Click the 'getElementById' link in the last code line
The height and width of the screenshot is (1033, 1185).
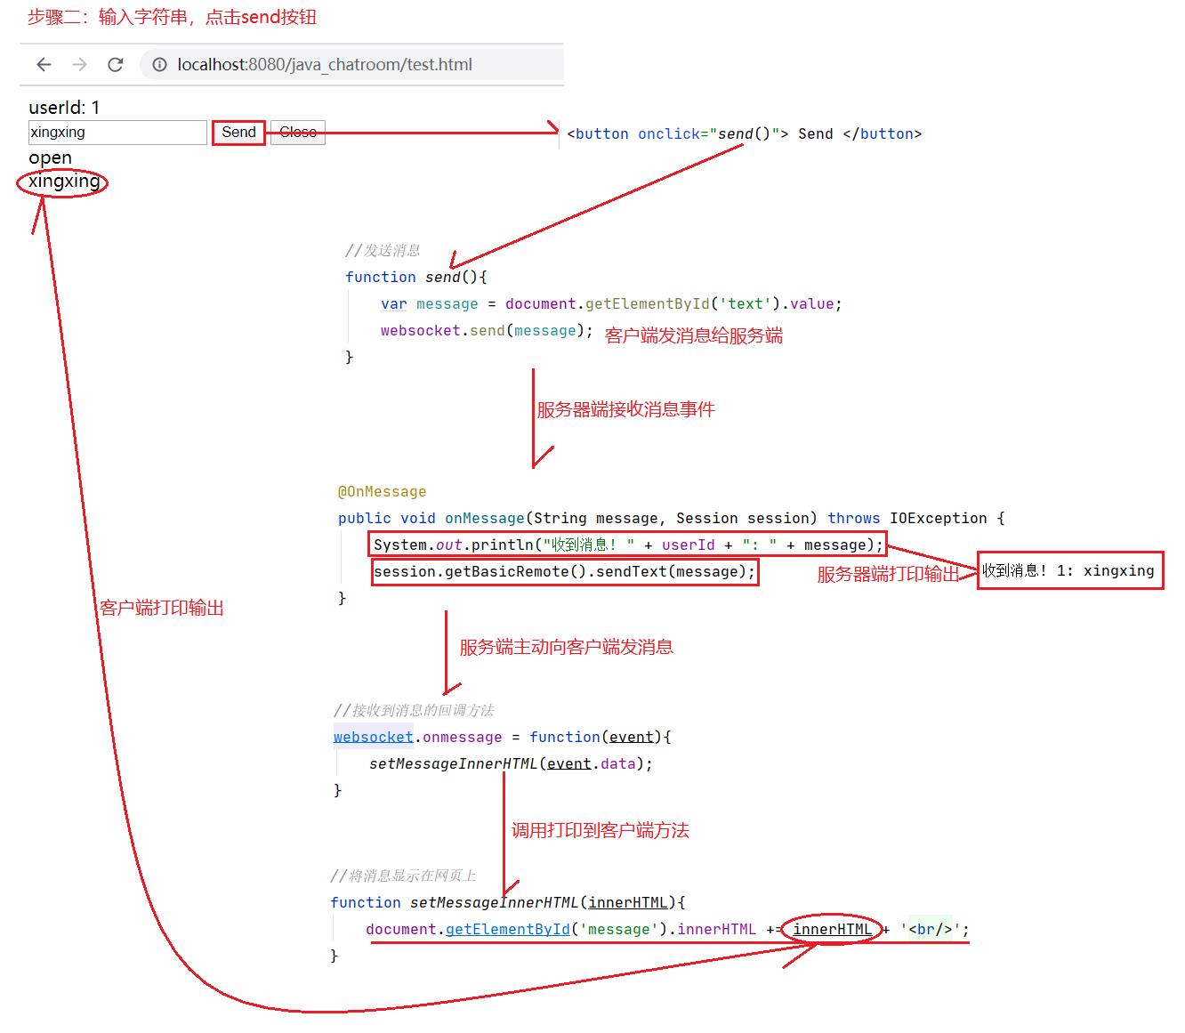pos(508,930)
